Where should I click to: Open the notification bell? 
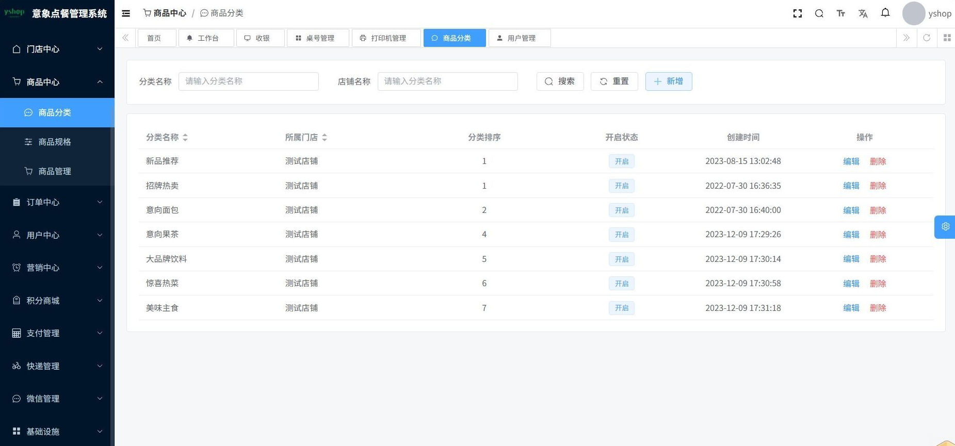pos(885,13)
